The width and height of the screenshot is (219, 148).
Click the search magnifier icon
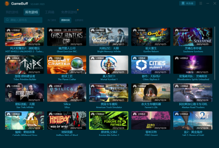[x=7, y=20]
